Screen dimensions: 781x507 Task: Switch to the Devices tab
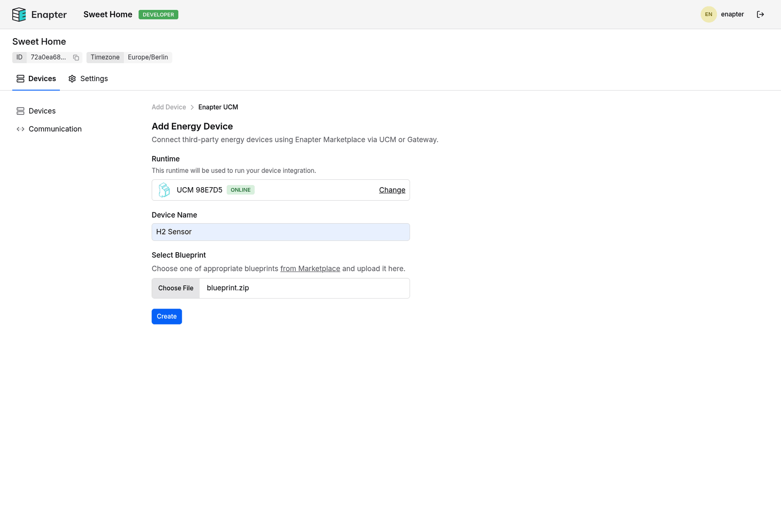tap(42, 78)
